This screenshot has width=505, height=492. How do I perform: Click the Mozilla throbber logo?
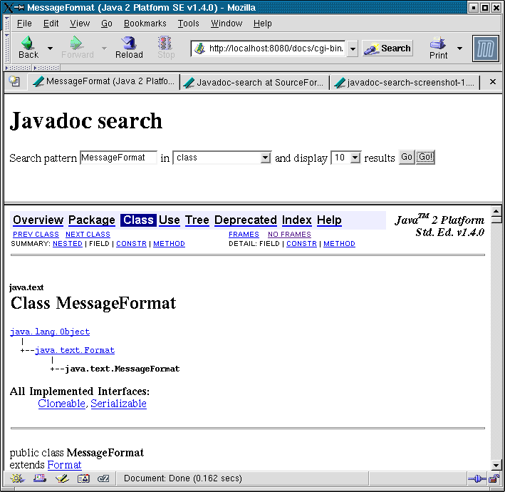click(x=486, y=48)
